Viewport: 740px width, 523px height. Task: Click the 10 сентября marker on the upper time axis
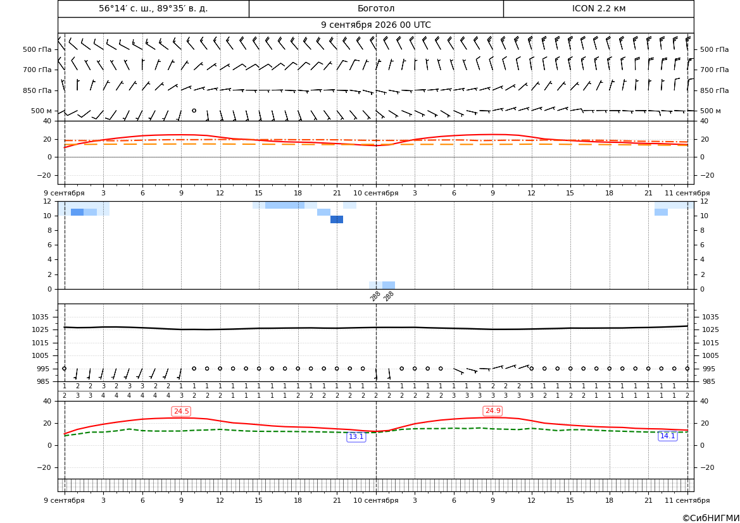(375, 193)
